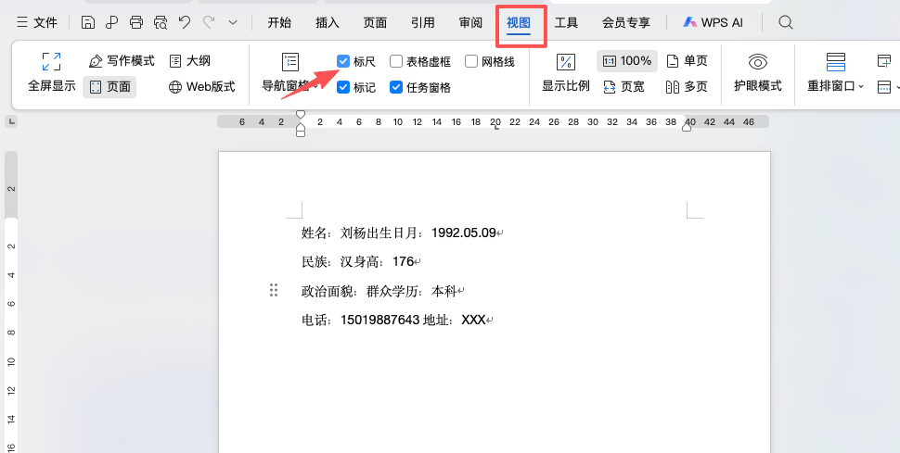The width and height of the screenshot is (900, 453).
Task: Enable the 网格线 gridlines checkbox
Action: 471,61
